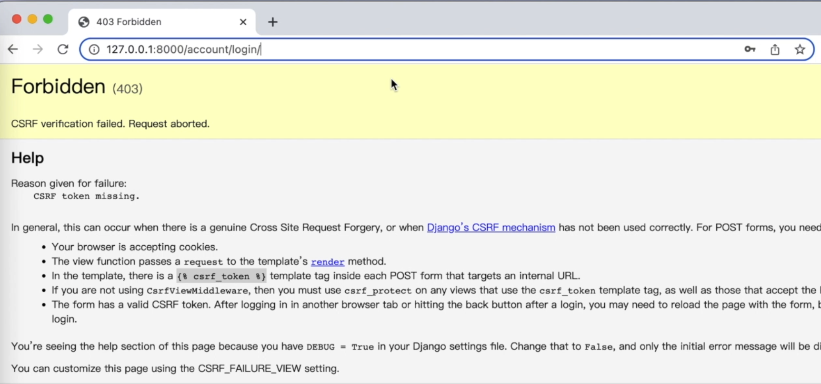
Task: Go back to the previous page
Action: click(x=13, y=49)
